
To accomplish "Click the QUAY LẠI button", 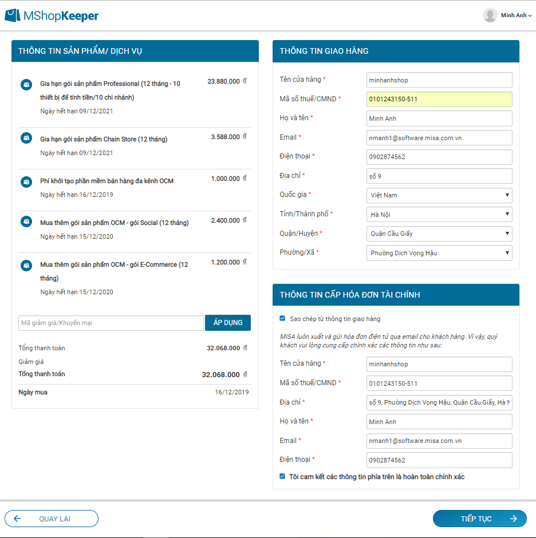I will pos(52,519).
